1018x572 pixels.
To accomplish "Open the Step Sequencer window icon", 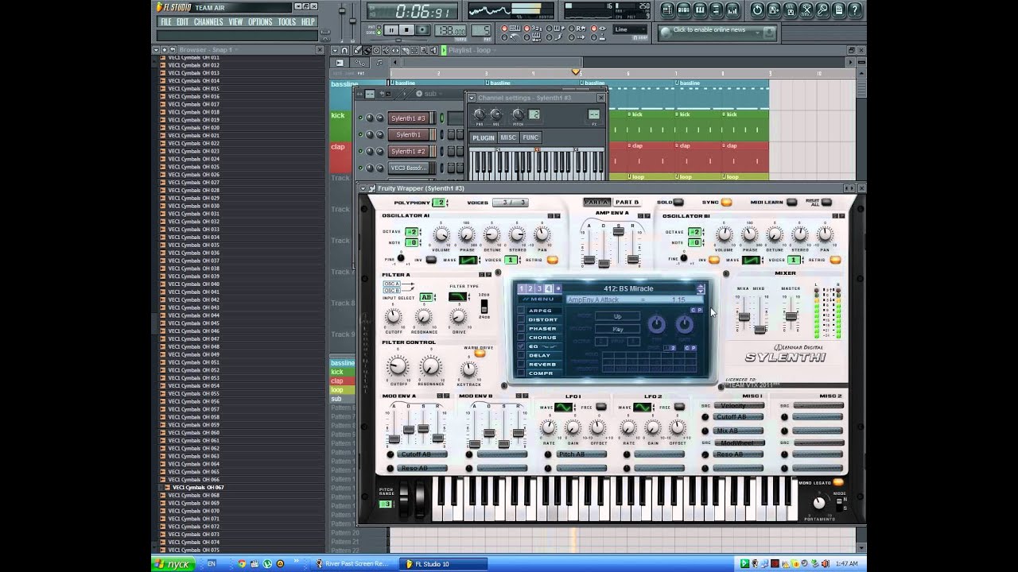I will (684, 10).
